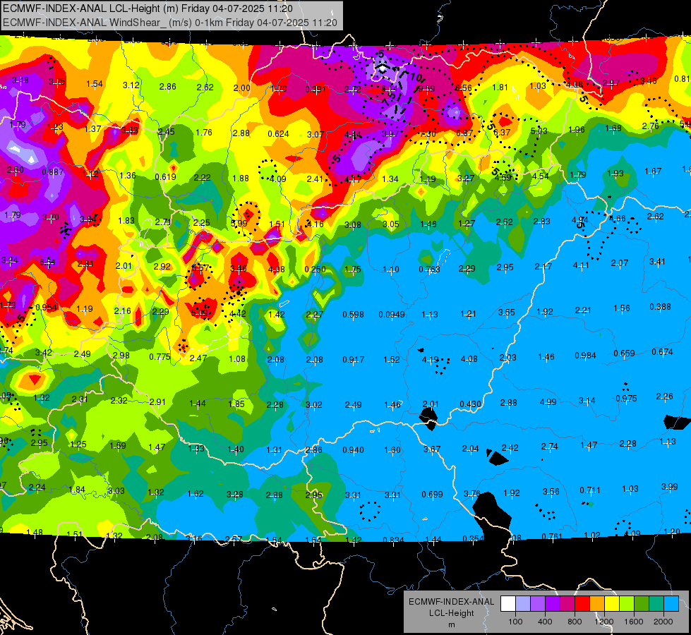Pick the dark green legend swatch
The height and width of the screenshot is (635, 691).
click(642, 604)
